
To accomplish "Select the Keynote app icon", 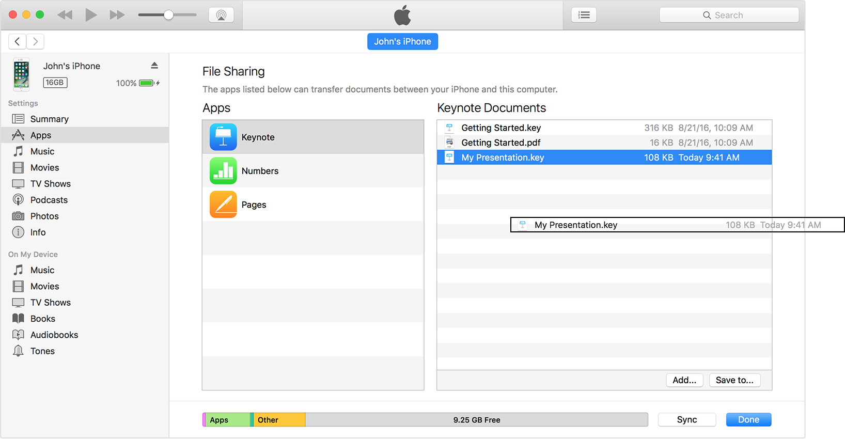I will [x=223, y=137].
